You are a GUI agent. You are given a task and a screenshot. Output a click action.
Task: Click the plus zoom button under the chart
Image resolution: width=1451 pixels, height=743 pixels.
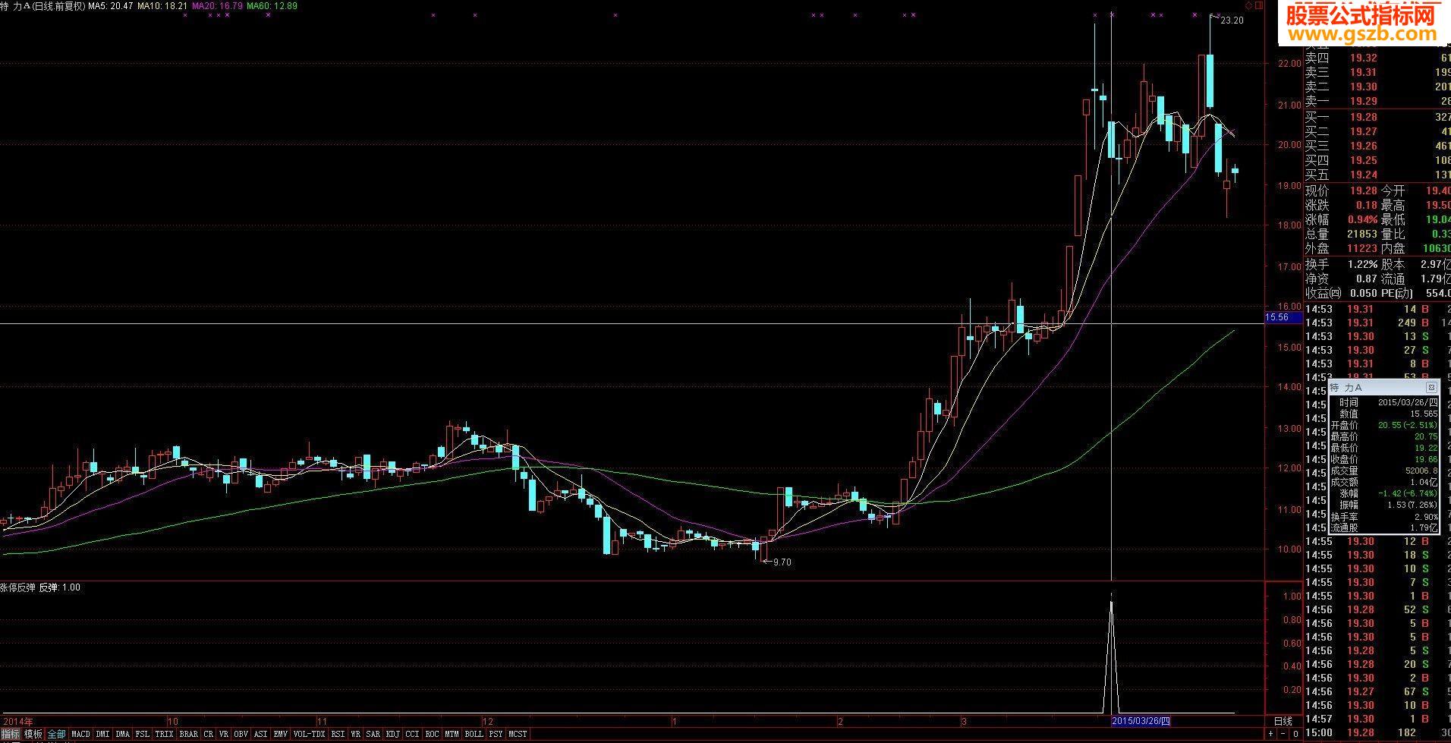point(1270,735)
